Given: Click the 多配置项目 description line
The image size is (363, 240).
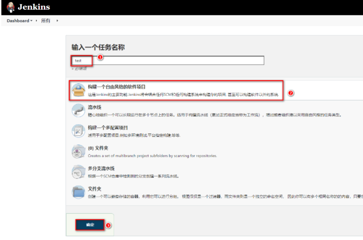Looking at the screenshot, I should point(134,135).
